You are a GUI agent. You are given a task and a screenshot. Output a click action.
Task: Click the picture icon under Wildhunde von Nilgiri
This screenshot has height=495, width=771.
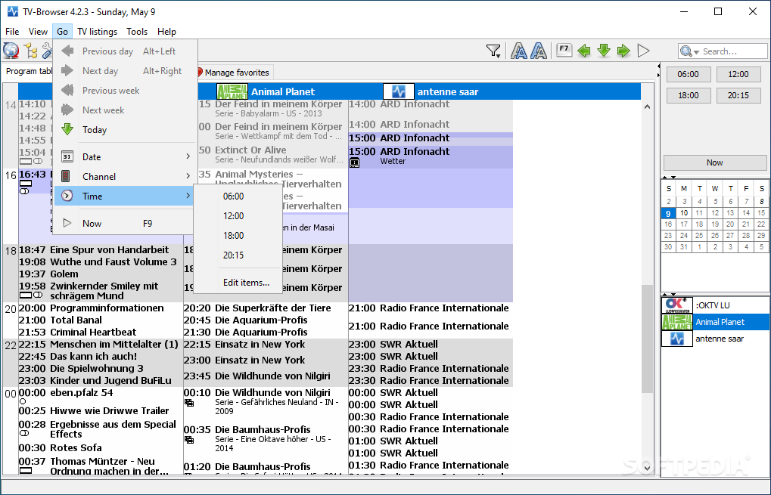click(189, 403)
